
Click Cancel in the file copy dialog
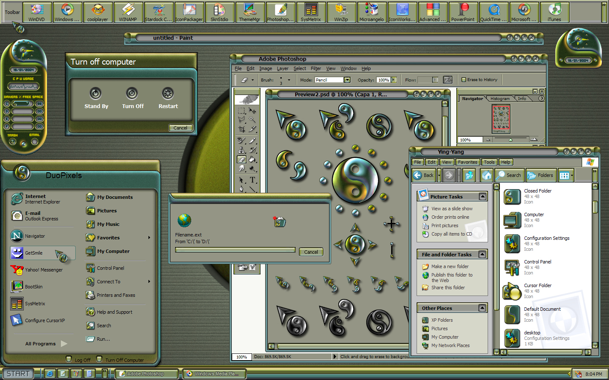311,252
